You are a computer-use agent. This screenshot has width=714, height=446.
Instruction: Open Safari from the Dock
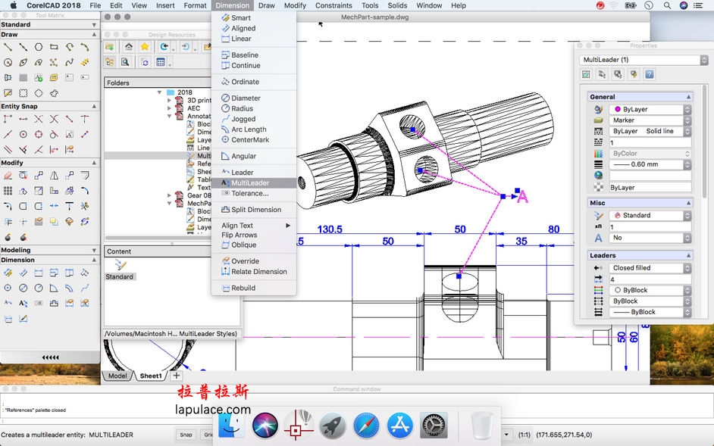coord(367,425)
